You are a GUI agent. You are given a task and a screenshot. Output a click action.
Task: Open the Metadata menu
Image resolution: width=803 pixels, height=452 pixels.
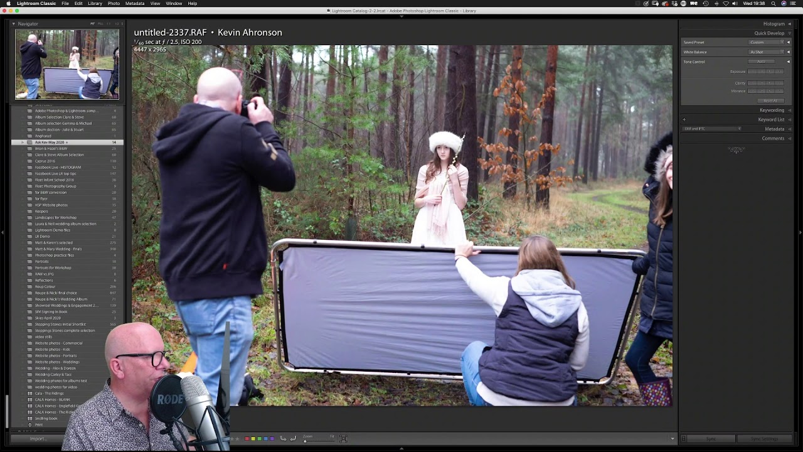click(x=135, y=3)
